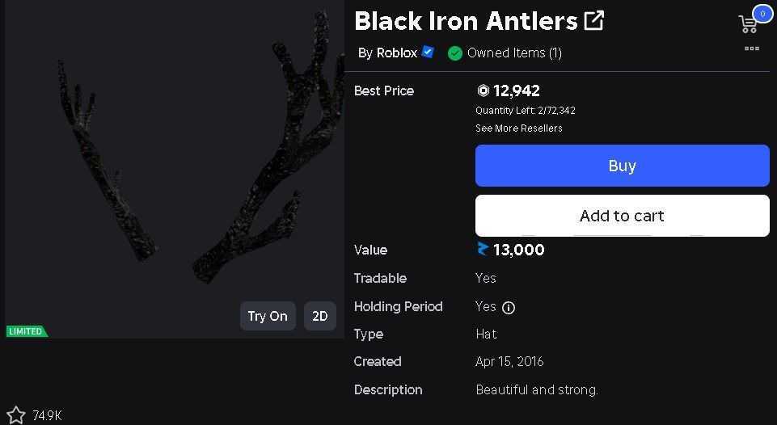Open Owned Items (1) link
777x425 pixels.
[514, 53]
